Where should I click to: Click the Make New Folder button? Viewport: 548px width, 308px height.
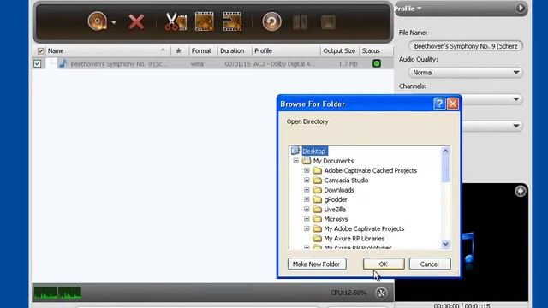coord(317,264)
